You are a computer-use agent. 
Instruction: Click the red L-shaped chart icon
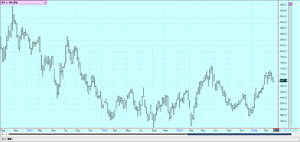point(281,130)
